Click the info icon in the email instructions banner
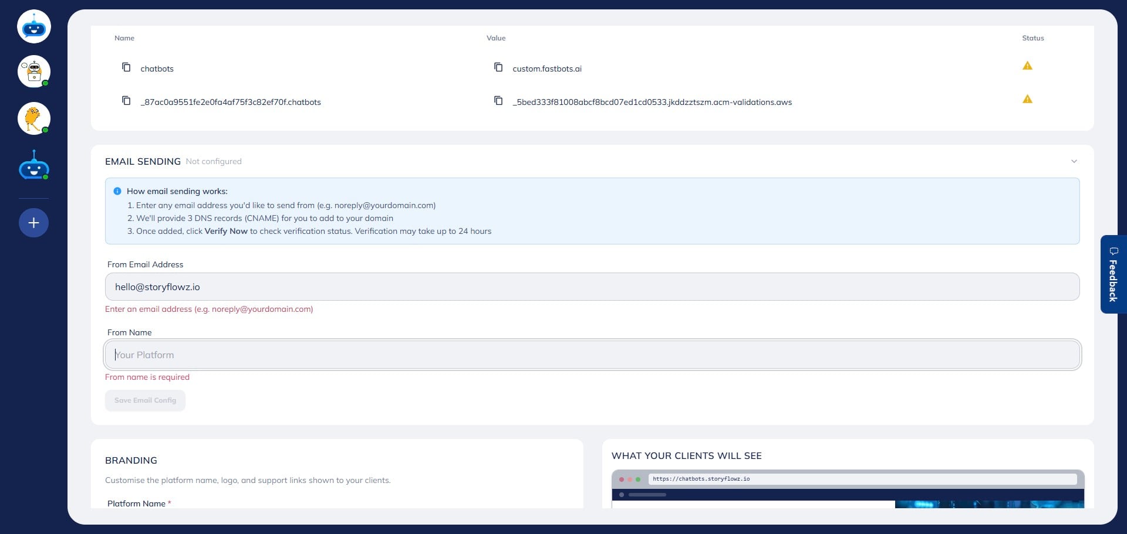Image resolution: width=1127 pixels, height=534 pixels. [x=116, y=191]
